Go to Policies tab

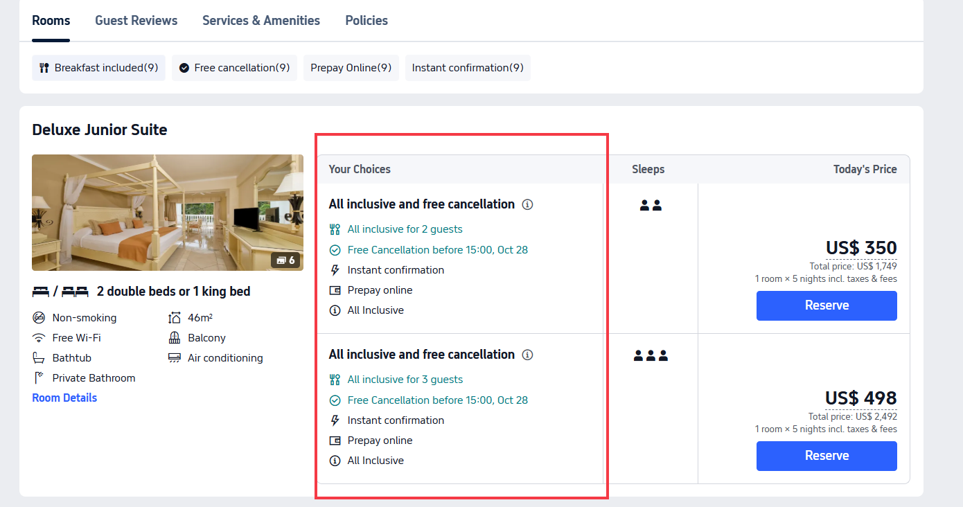tap(366, 21)
